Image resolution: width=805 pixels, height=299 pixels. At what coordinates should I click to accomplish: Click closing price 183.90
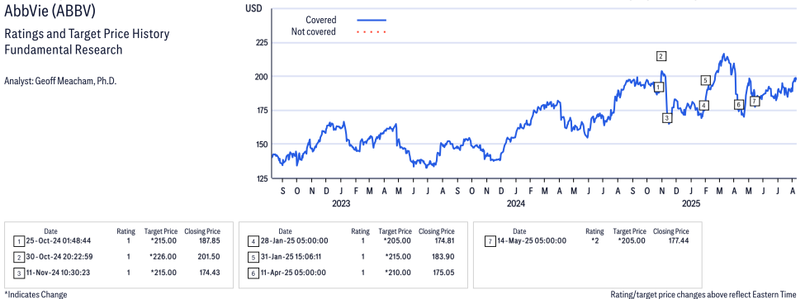pos(443,256)
